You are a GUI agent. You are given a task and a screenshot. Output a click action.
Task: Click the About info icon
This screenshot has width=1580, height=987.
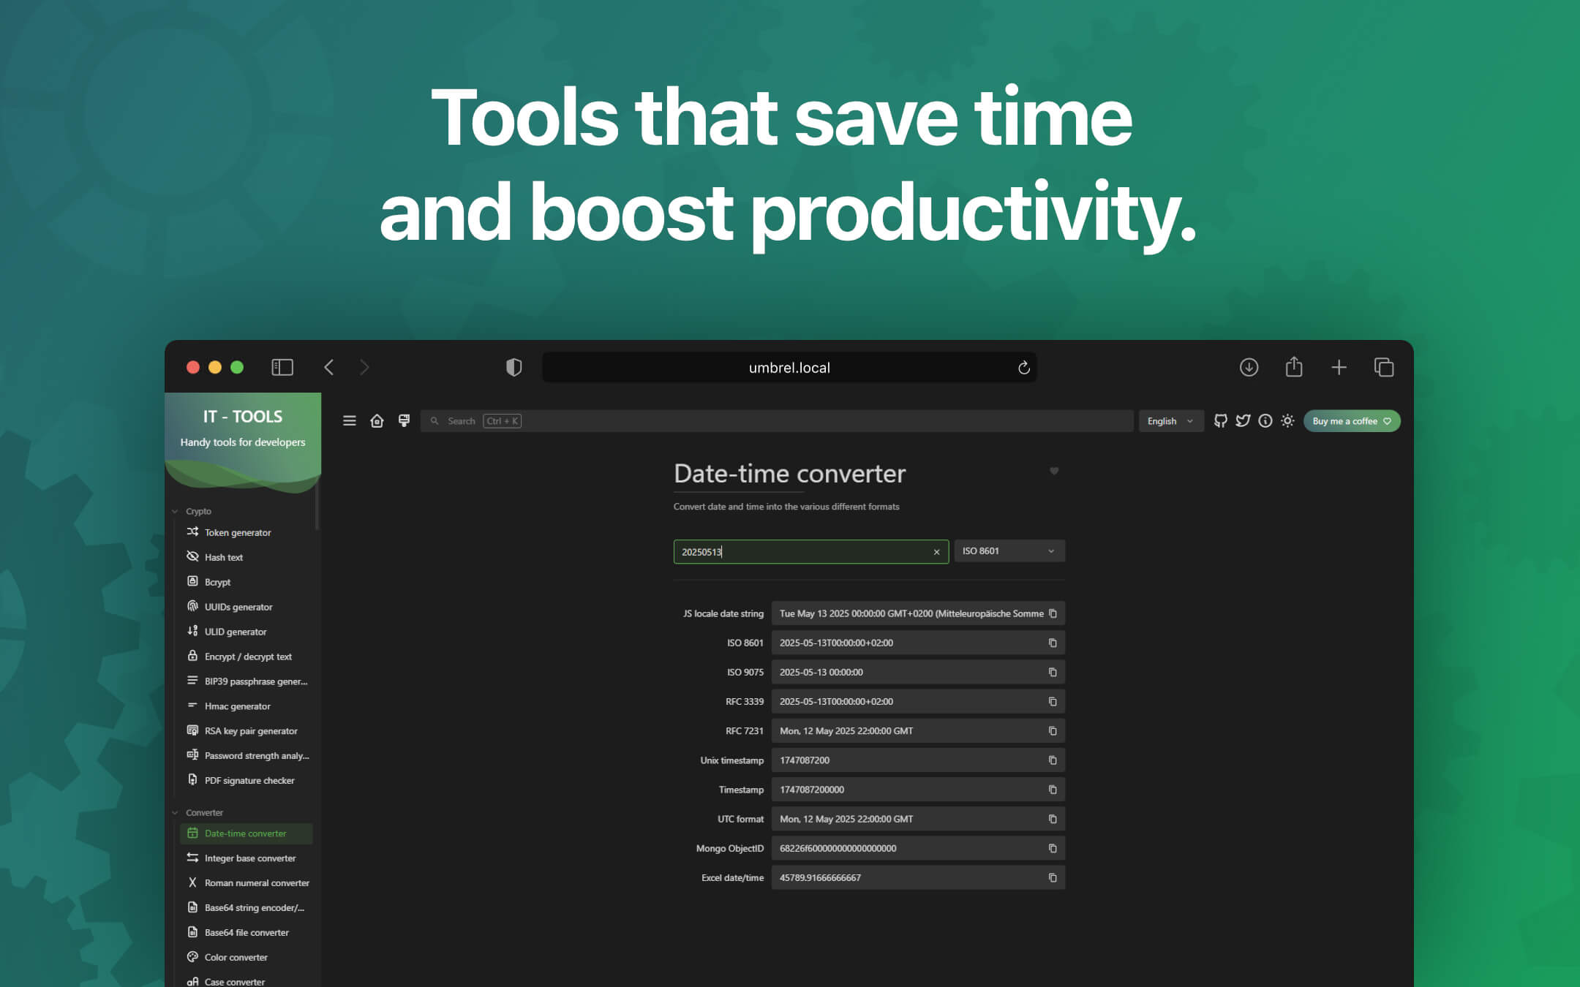[x=1265, y=420]
